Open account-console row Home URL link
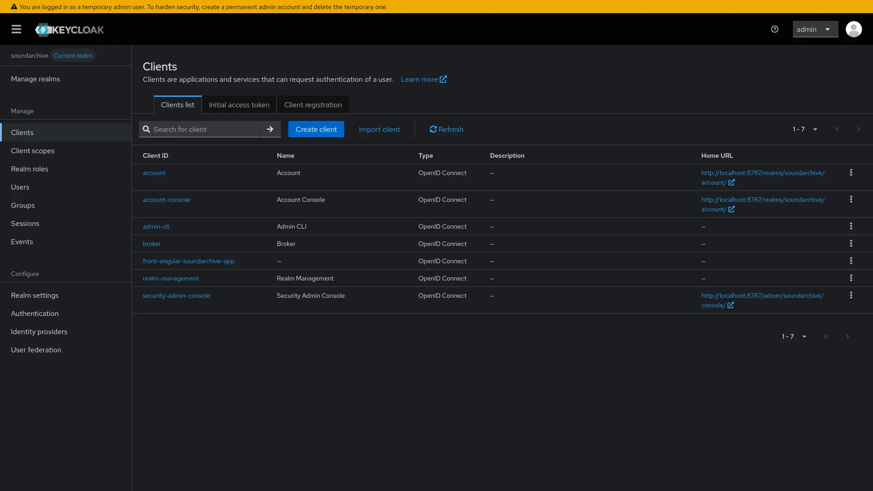873x491 pixels. click(763, 204)
